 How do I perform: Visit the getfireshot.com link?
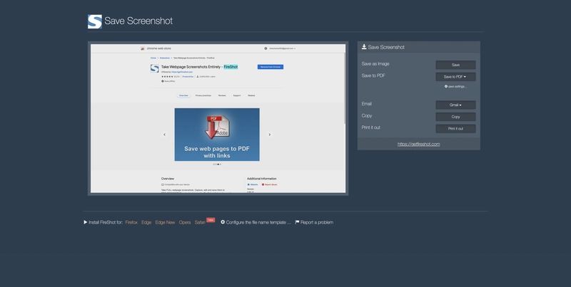coord(418,145)
